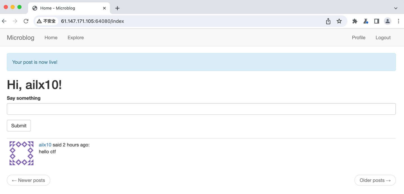Screen dimensions: 404x194
Task: Open the tab list chevron at top right
Action: pos(396,8)
